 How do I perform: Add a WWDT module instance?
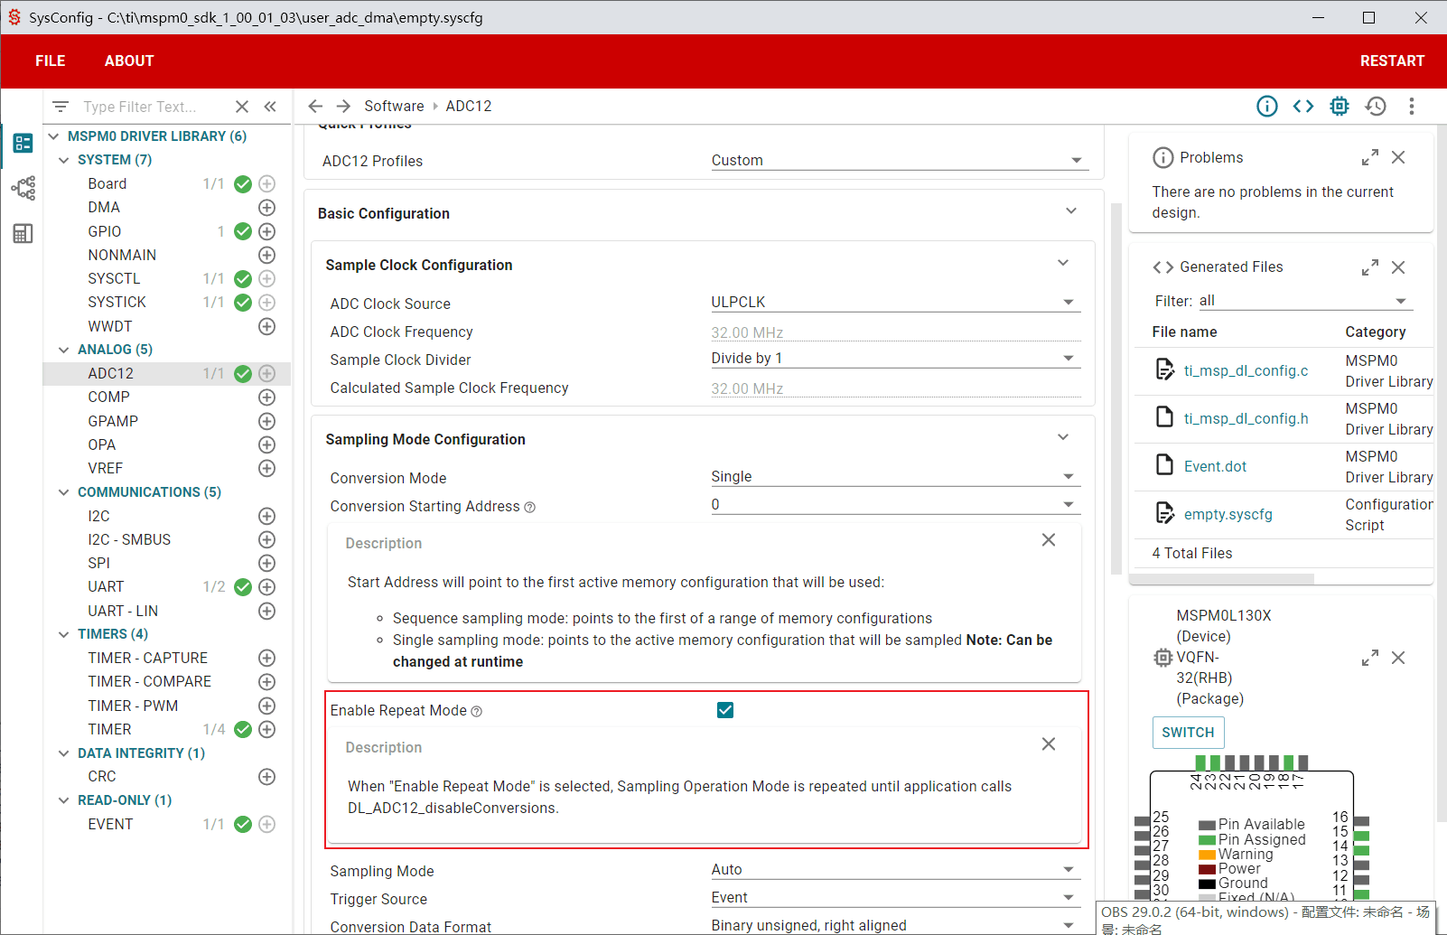click(266, 326)
